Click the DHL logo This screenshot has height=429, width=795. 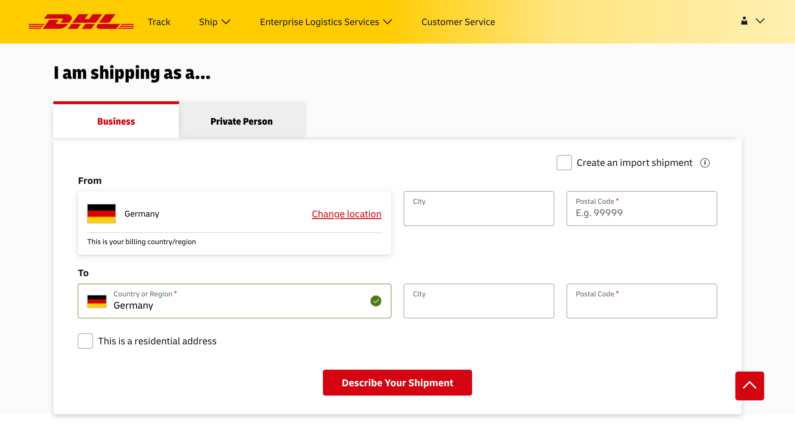tap(81, 22)
